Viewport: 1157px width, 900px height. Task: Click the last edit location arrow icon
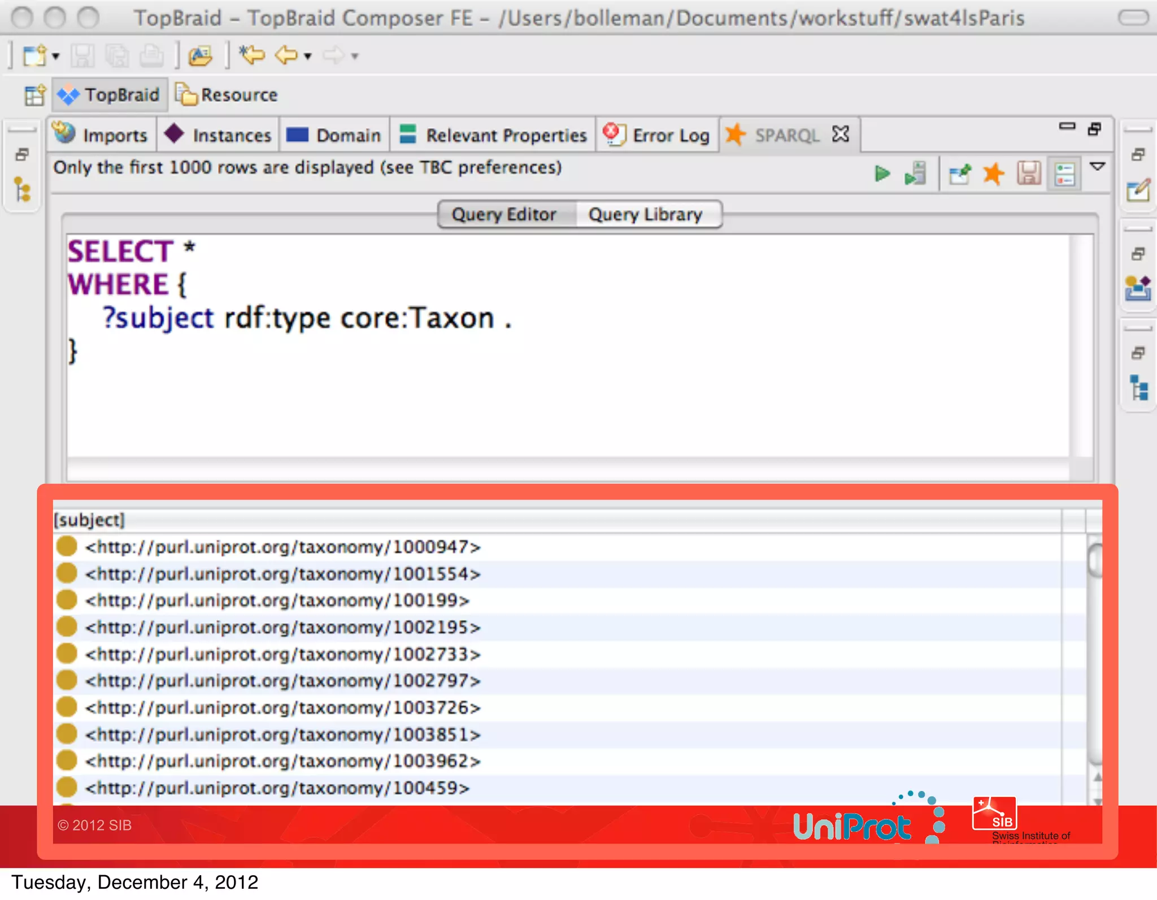coord(252,55)
